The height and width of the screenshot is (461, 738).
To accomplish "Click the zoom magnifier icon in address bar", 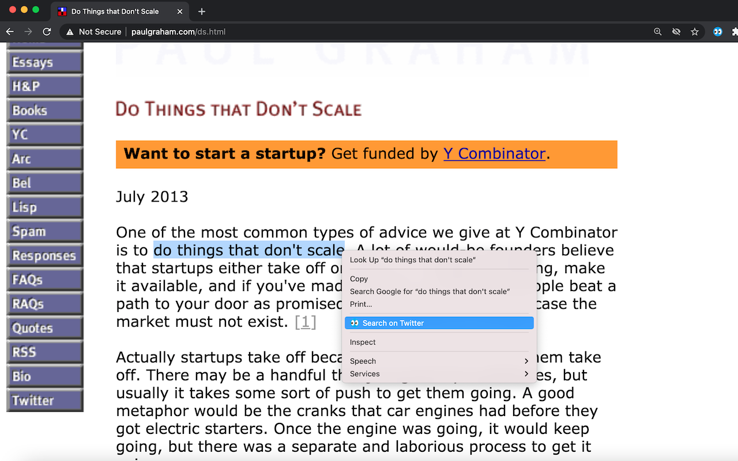I will coord(658,32).
